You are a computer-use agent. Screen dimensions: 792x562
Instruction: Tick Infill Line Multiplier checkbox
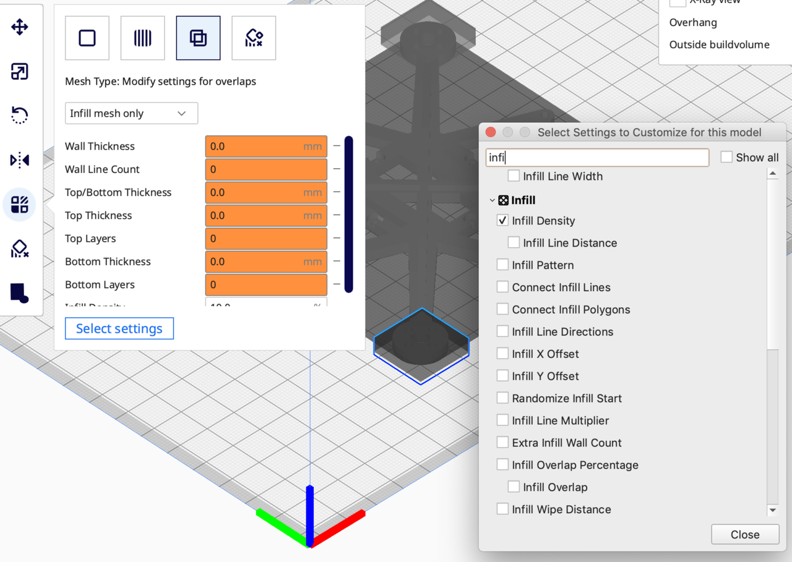tap(502, 421)
